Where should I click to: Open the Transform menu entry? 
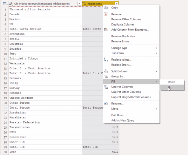131,53
